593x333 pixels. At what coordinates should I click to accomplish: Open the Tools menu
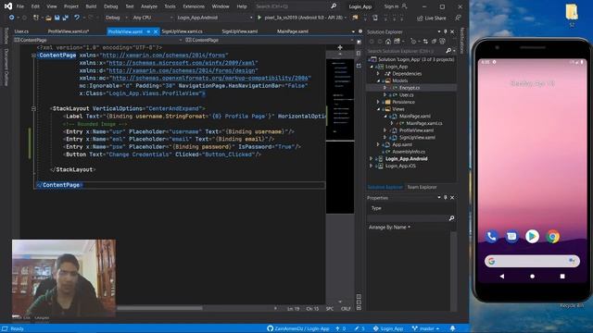[x=170, y=6]
